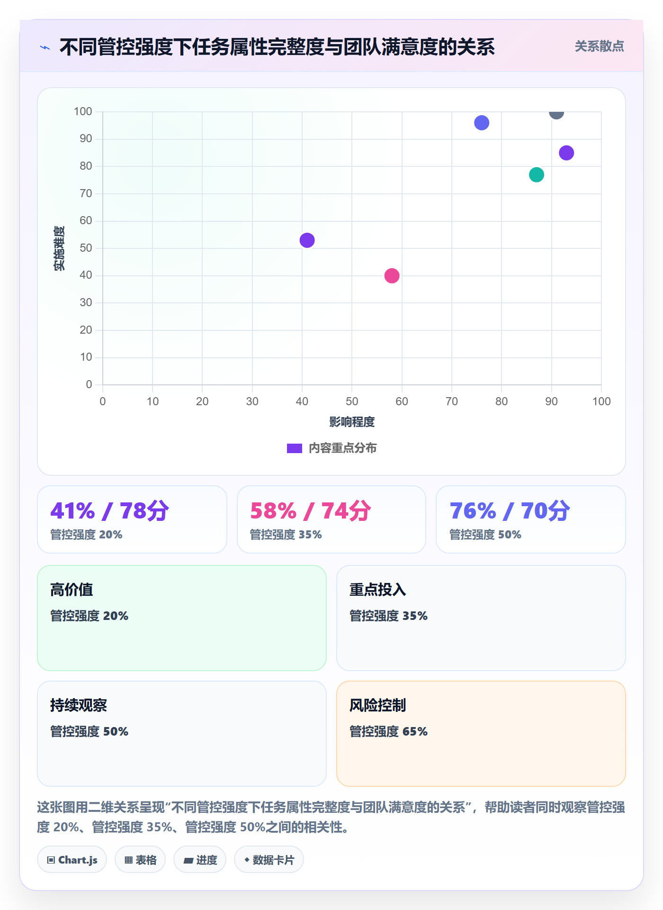Click the 管控强度 65% label

coord(388,731)
